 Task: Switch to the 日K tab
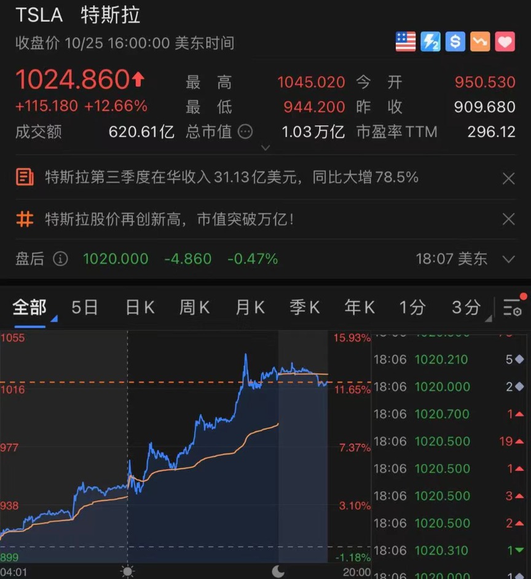[139, 307]
